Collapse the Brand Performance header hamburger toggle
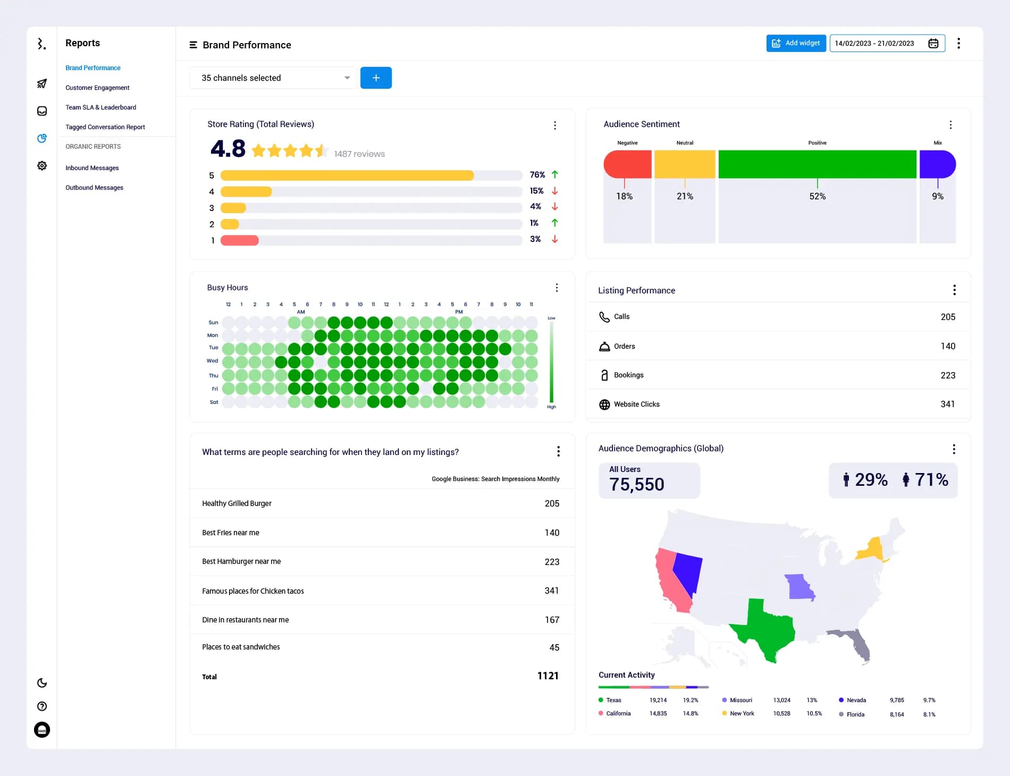This screenshot has height=776, width=1010. click(193, 45)
